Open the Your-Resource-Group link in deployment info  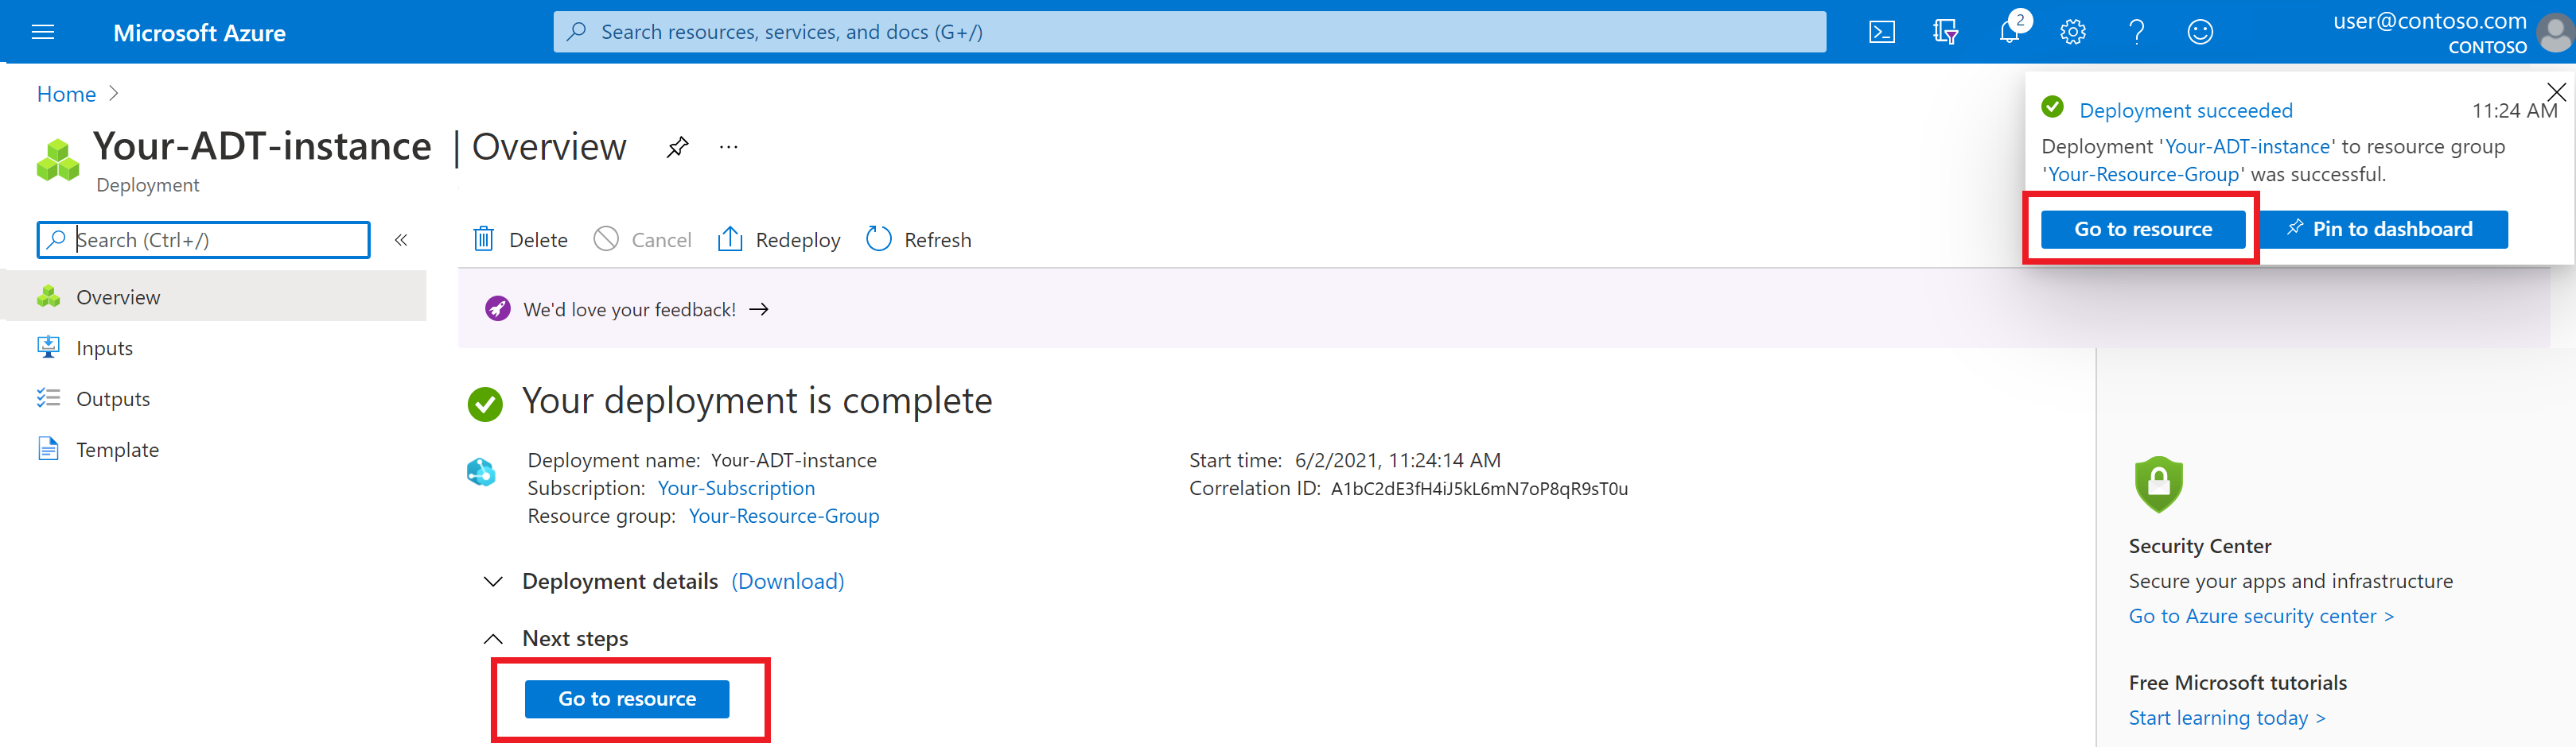[784, 517]
